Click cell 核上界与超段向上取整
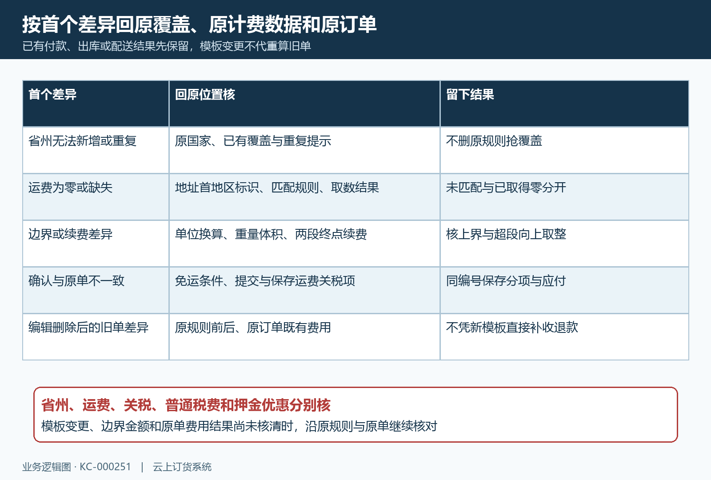The height and width of the screenshot is (480, 711). click(564, 244)
